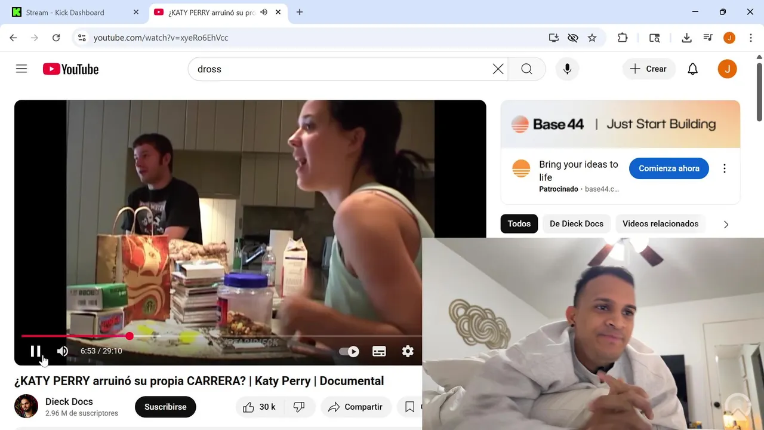Viewport: 764px width, 430px height.
Task: View site information icon in address bar
Action: (82, 38)
